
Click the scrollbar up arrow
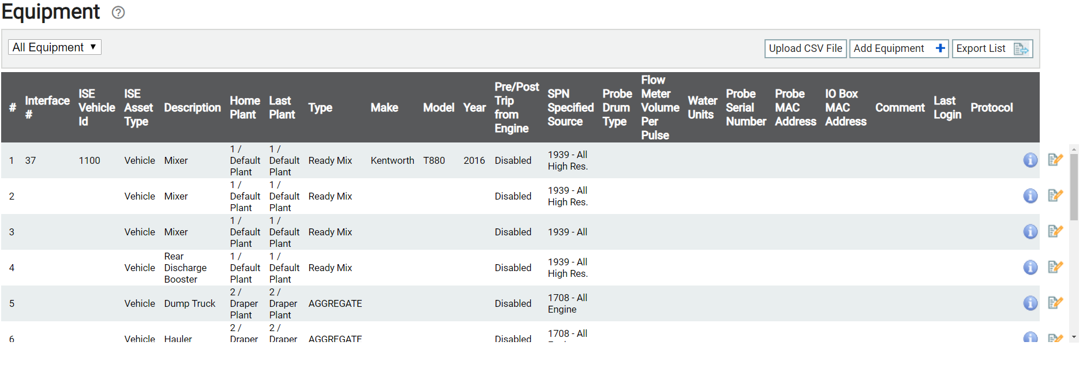point(1074,149)
